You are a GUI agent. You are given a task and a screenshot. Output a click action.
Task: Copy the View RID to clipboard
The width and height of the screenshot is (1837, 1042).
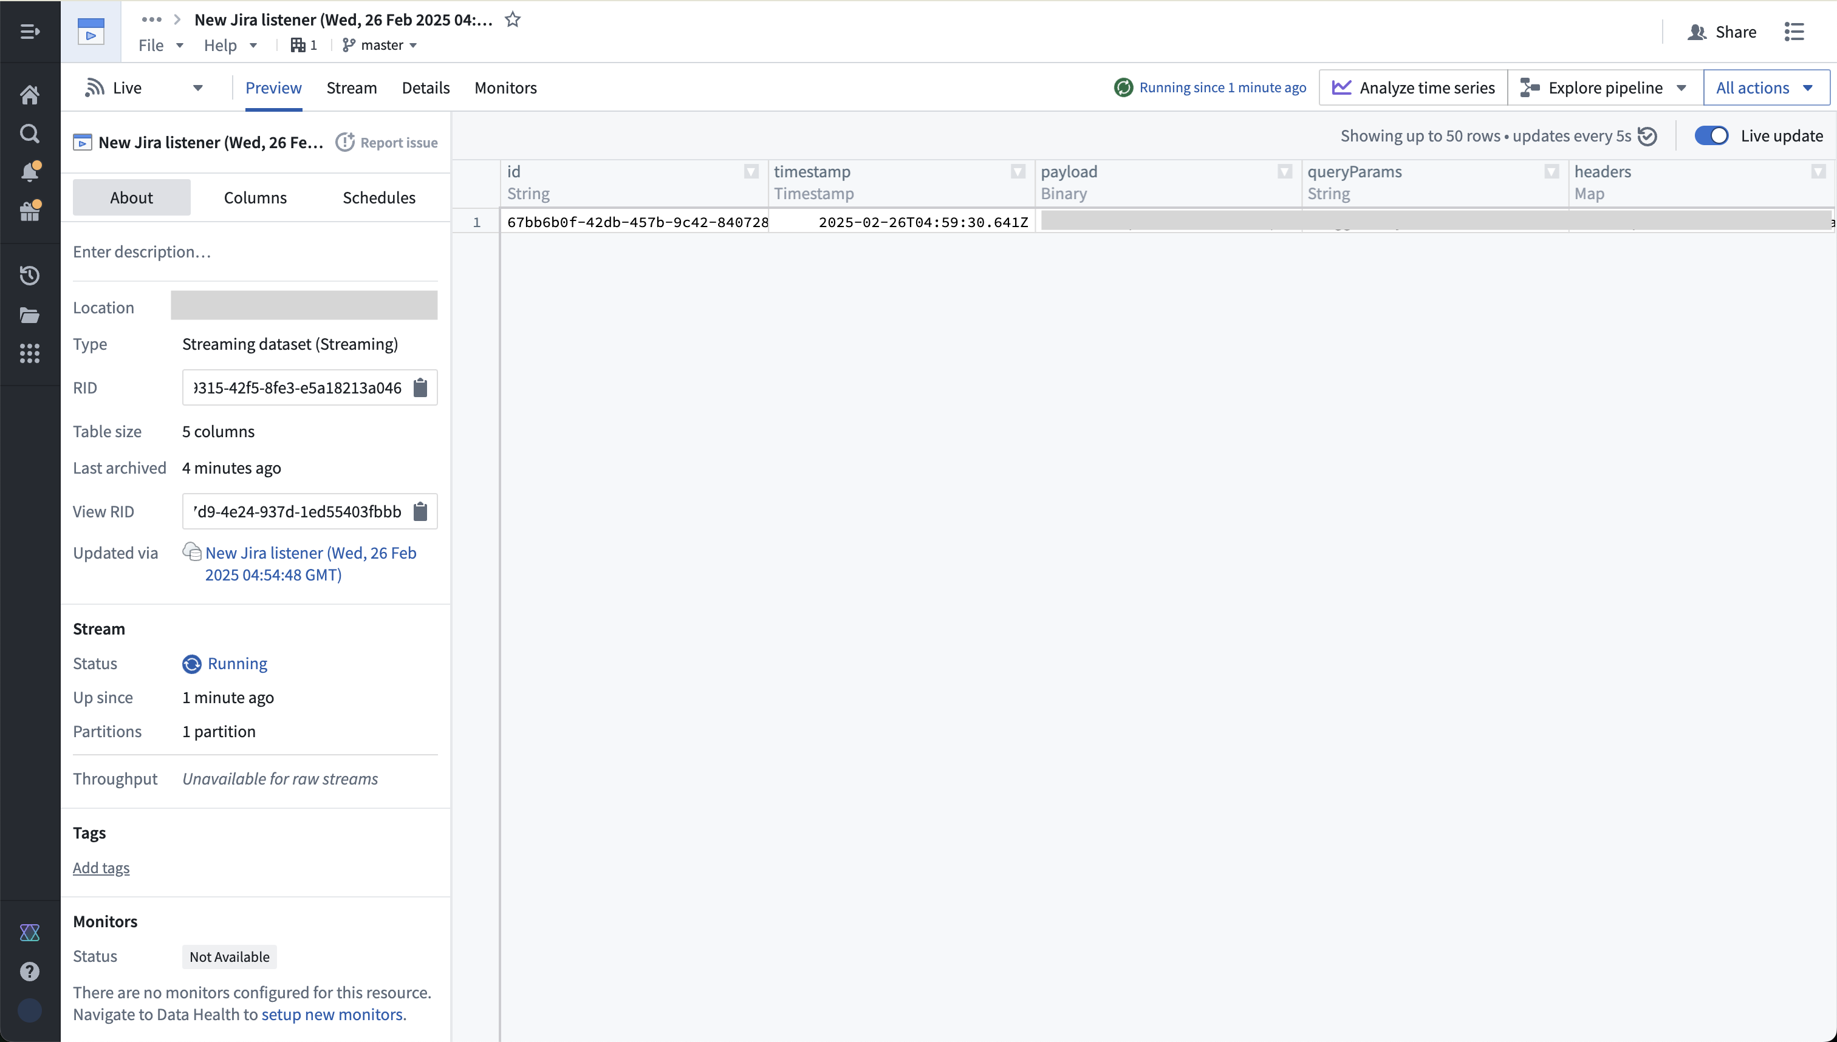(x=420, y=511)
